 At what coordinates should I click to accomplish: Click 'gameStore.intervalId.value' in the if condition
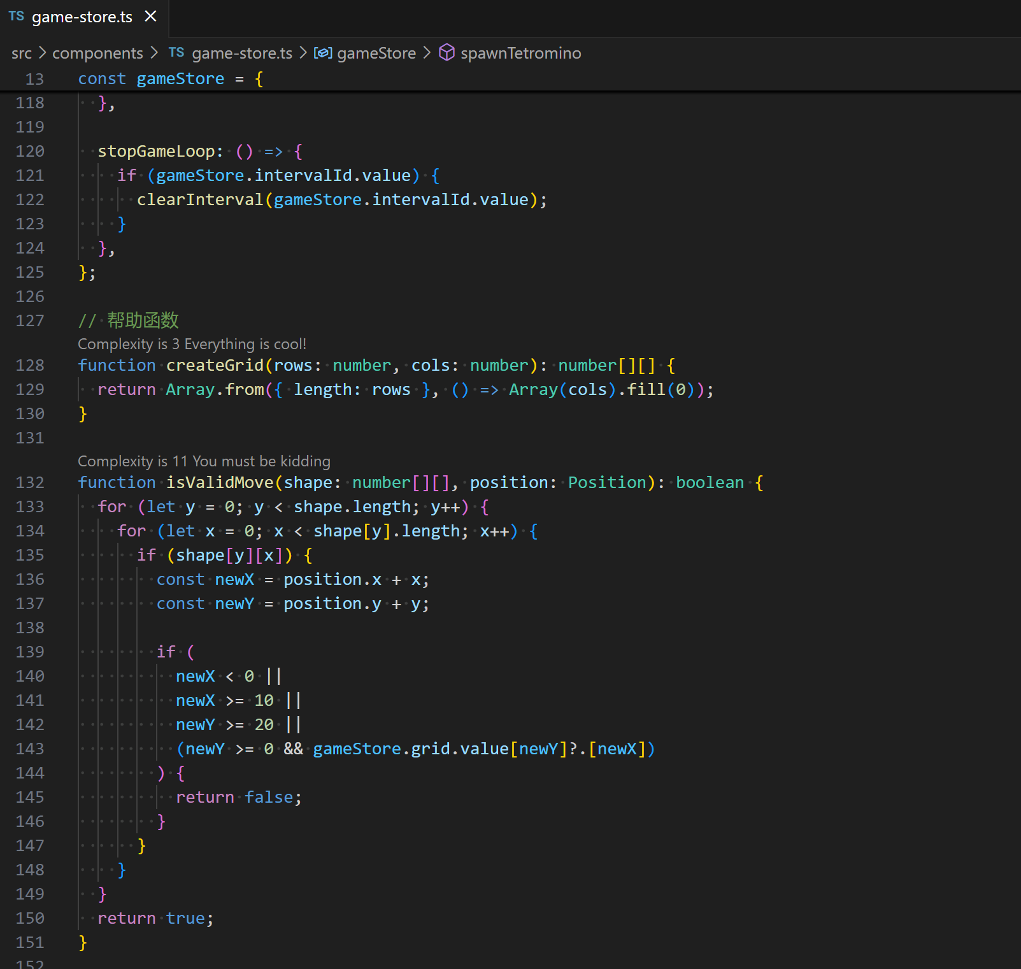click(x=283, y=176)
